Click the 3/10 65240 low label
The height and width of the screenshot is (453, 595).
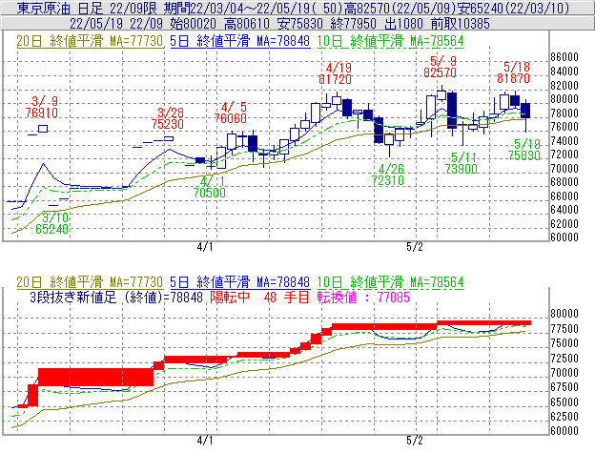tap(52, 223)
